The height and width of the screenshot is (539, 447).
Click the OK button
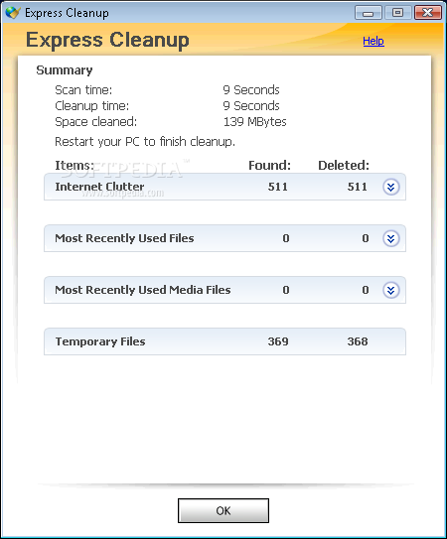point(223,510)
